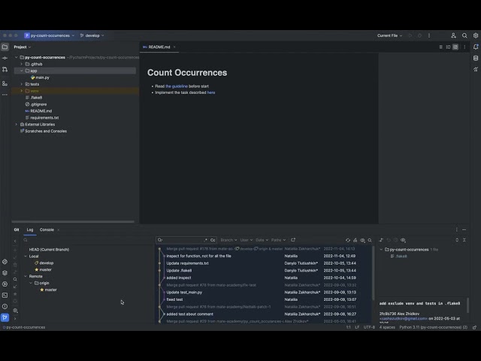Screen dimensions: 481x361
Task: Switch editor to Preview-only mode
Action: pos(455,47)
